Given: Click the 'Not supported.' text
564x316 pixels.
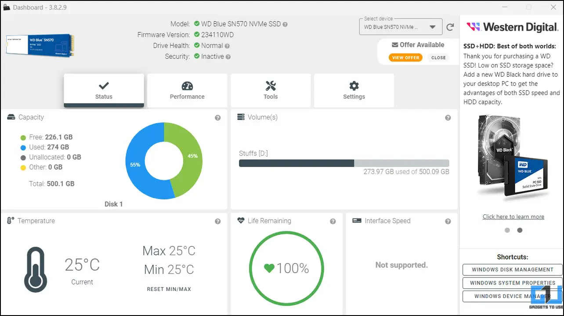Looking at the screenshot, I should [401, 265].
